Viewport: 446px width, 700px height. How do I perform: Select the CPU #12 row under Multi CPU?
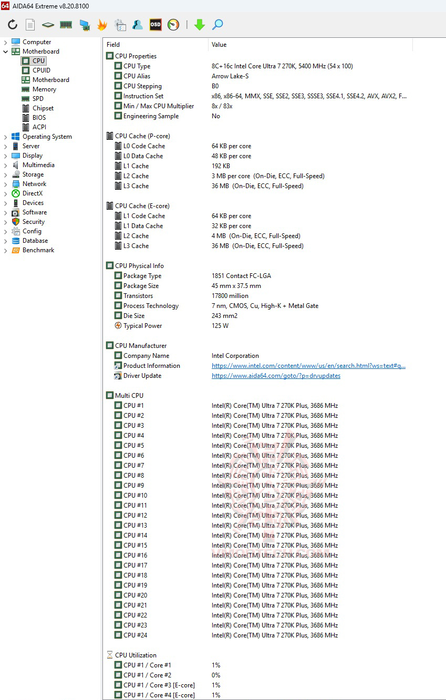tap(257, 516)
